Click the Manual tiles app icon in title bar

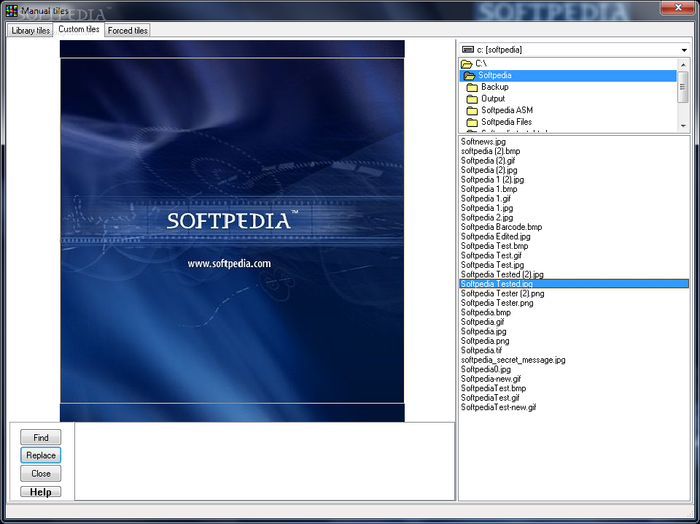pos(12,10)
